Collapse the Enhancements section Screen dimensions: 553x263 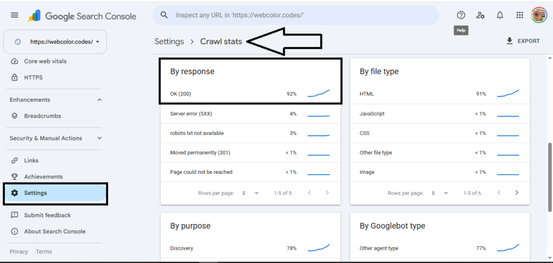tap(99, 100)
